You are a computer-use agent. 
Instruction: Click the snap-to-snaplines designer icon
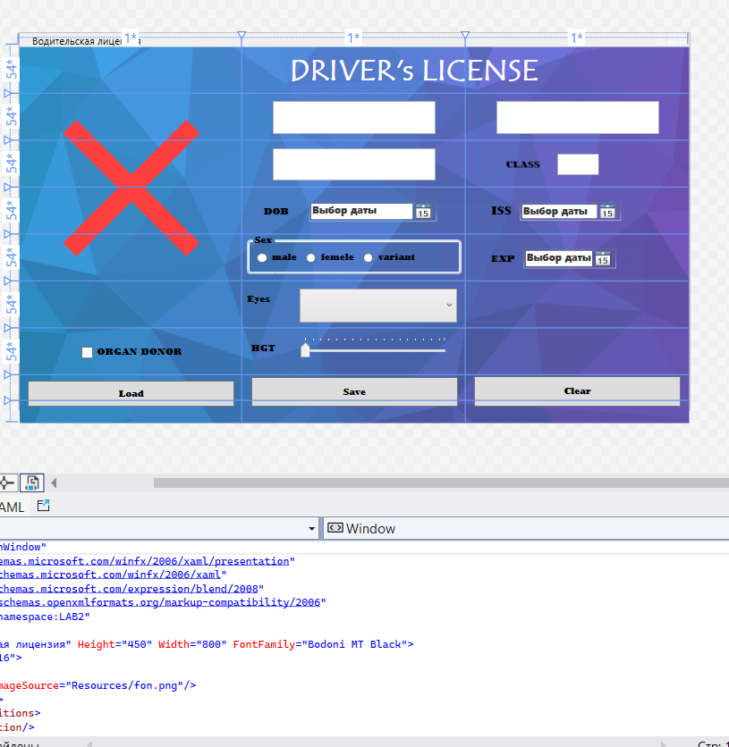pos(32,483)
